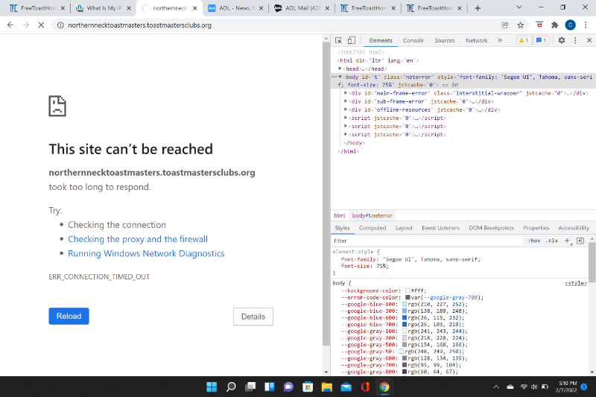View site information icon in address bar
Image resolution: width=596 pixels, height=397 pixels.
(x=60, y=25)
